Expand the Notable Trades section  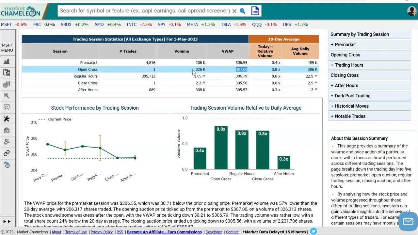pos(369,116)
